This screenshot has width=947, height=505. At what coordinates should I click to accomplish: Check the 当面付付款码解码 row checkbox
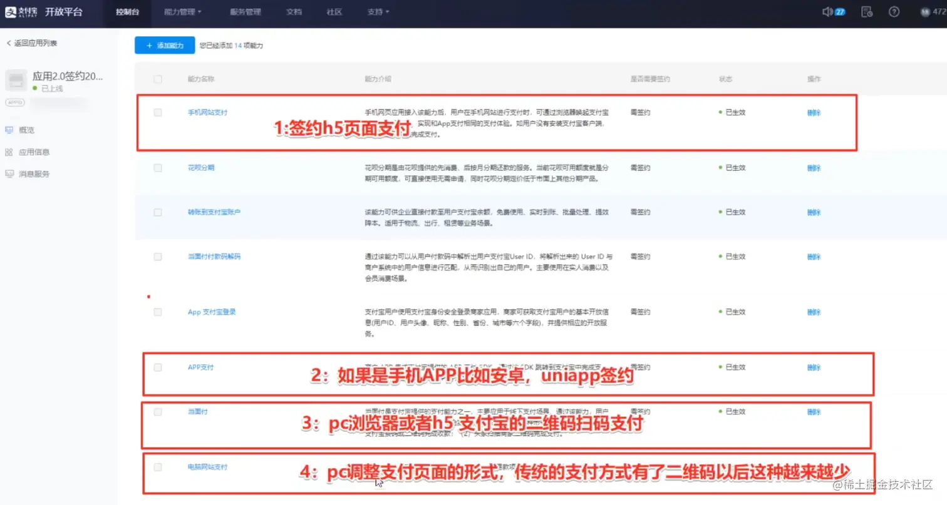(157, 257)
